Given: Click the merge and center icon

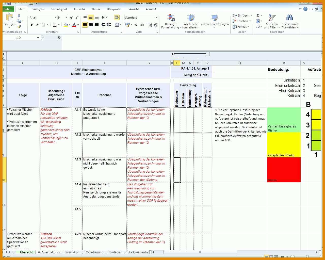Looking at the screenshot, I should click(x=117, y=25).
